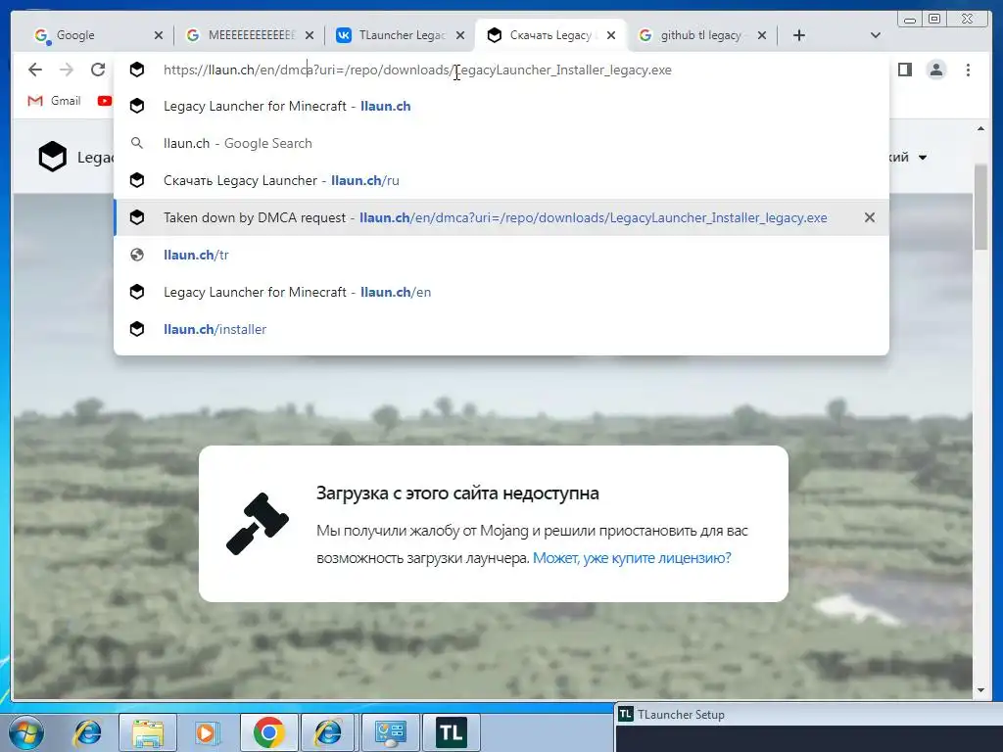Switch to the github tl legacy tab
This screenshot has height=752, width=1003.
[x=701, y=35]
